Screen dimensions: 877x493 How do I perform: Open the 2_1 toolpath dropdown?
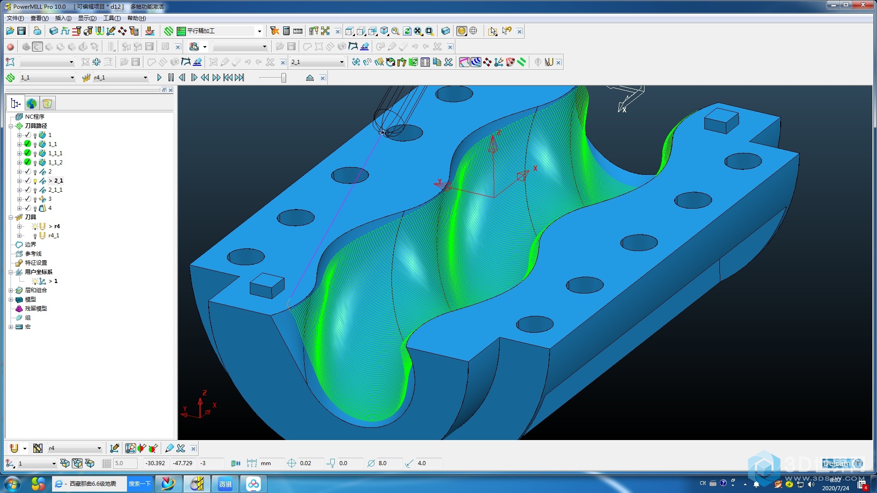[342, 62]
